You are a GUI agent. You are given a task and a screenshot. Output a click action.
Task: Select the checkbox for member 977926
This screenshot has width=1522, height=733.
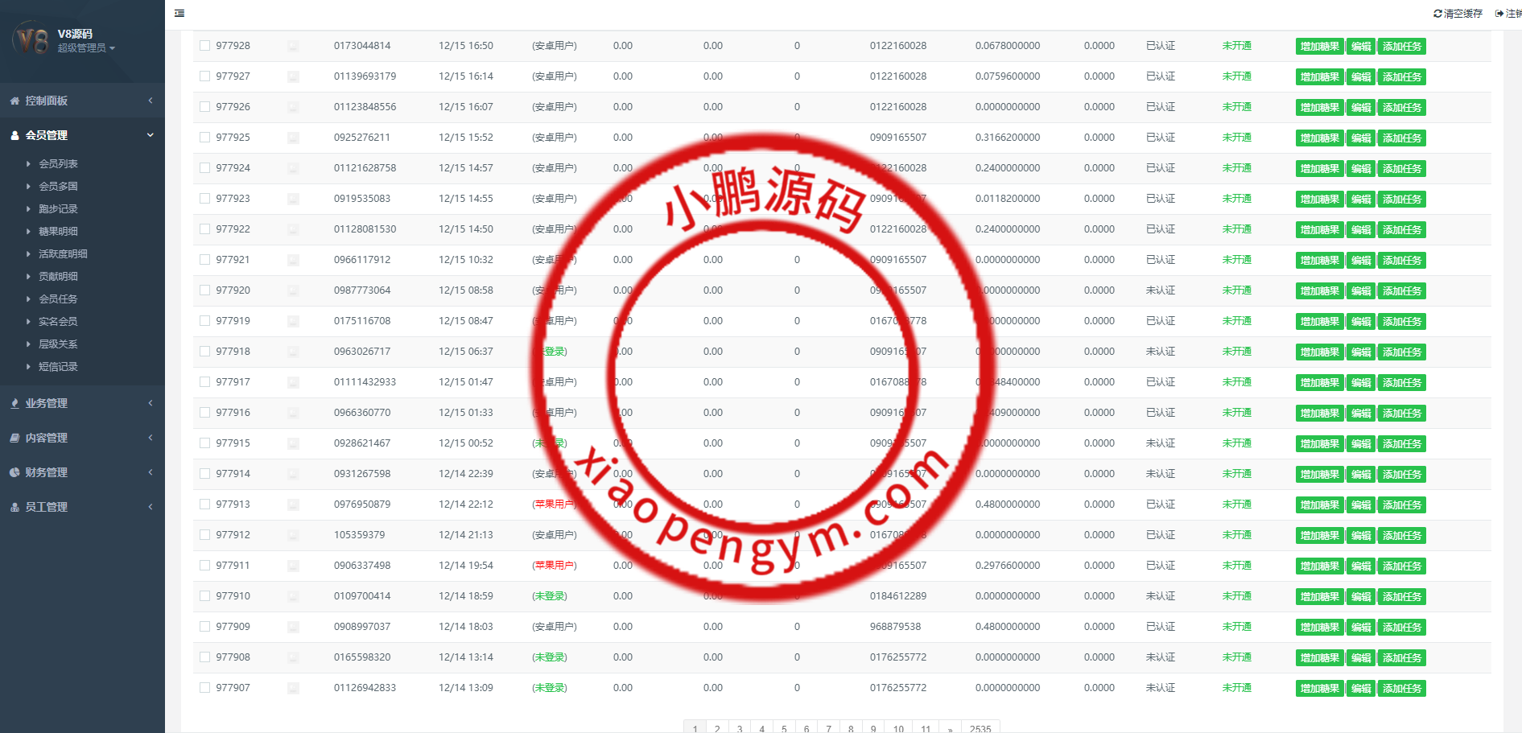tap(205, 107)
